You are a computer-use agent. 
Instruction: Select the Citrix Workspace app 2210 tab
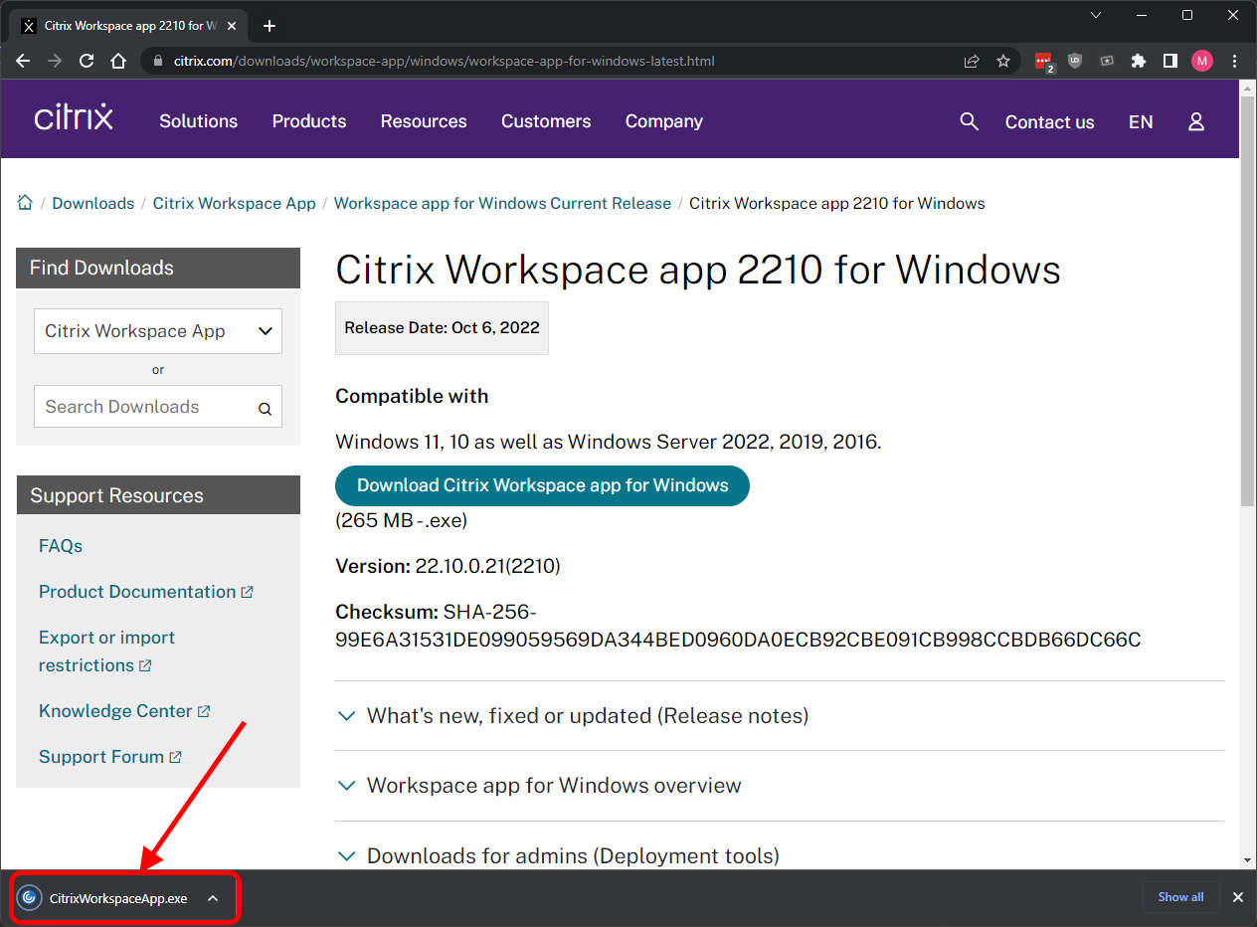click(x=130, y=26)
